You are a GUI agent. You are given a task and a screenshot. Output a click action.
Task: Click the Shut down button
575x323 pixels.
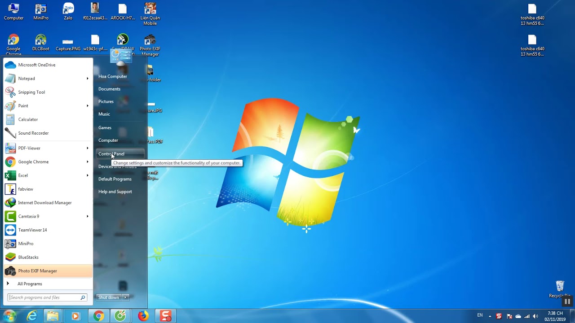(x=109, y=297)
